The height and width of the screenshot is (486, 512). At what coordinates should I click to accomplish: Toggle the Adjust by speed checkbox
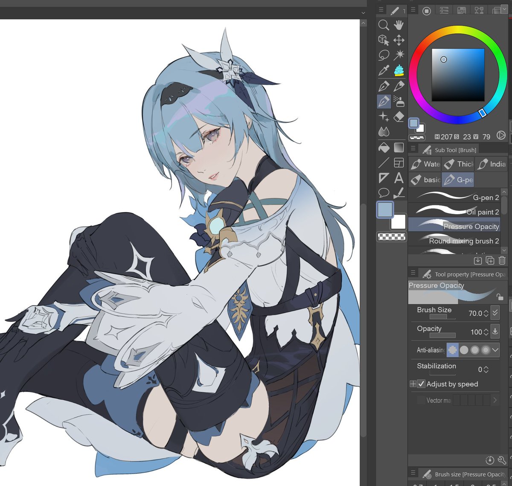[421, 384]
